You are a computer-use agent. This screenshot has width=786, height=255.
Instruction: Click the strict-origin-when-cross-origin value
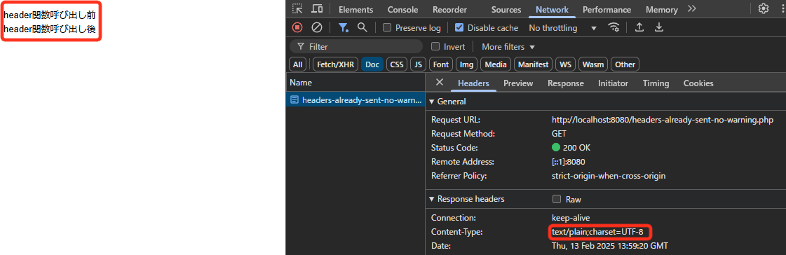(609, 176)
